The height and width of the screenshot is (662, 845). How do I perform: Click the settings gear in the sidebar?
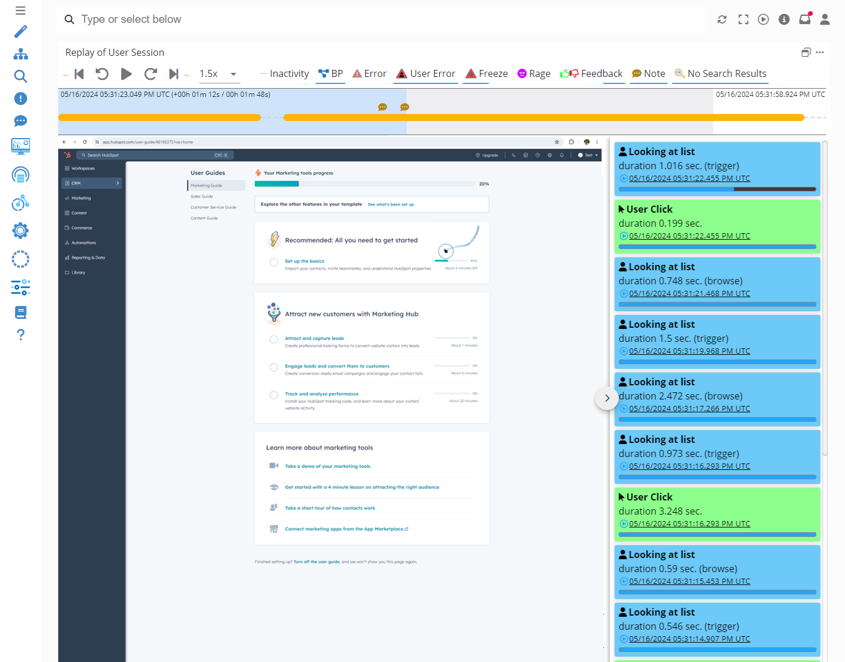point(21,230)
